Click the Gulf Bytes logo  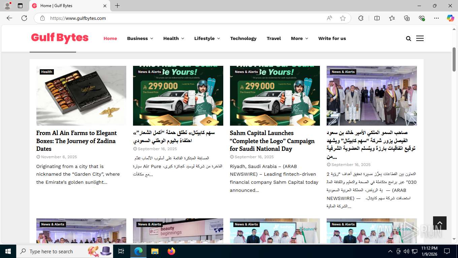click(x=60, y=38)
